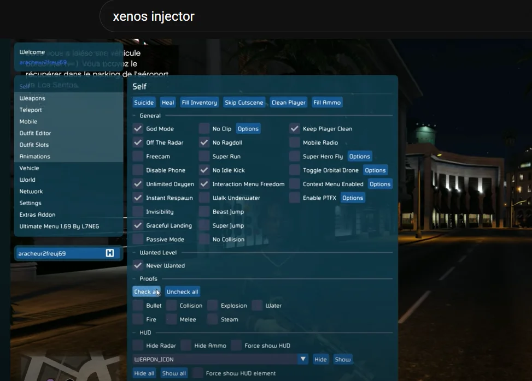Turn on the Invisibility checkbox
The width and height of the screenshot is (532, 381).
[138, 212]
